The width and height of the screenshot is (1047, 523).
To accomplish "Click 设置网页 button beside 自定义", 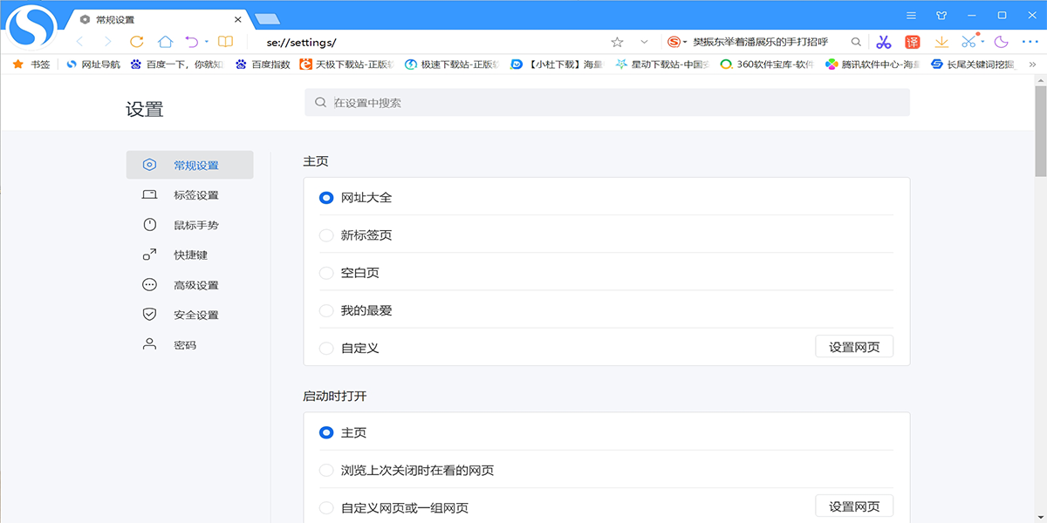I will coord(853,347).
